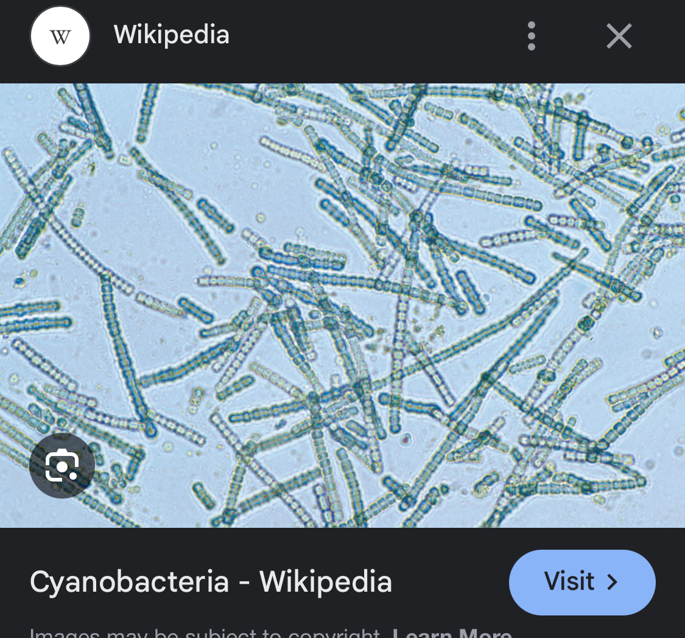The image size is (685, 638).
Task: Dismiss the viewer using the top-right cross
Action: pyautogui.click(x=619, y=36)
